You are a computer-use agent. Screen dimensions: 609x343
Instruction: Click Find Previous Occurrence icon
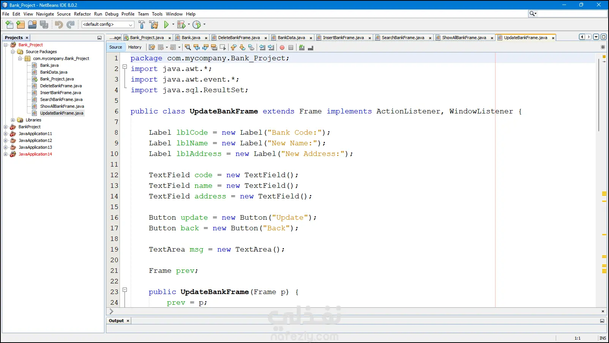pos(196,47)
